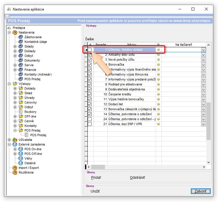This screenshot has width=218, height=203.
Task: Enable the Účtenka, bez ERP / VPR checkbox
Action: [x=90, y=124]
